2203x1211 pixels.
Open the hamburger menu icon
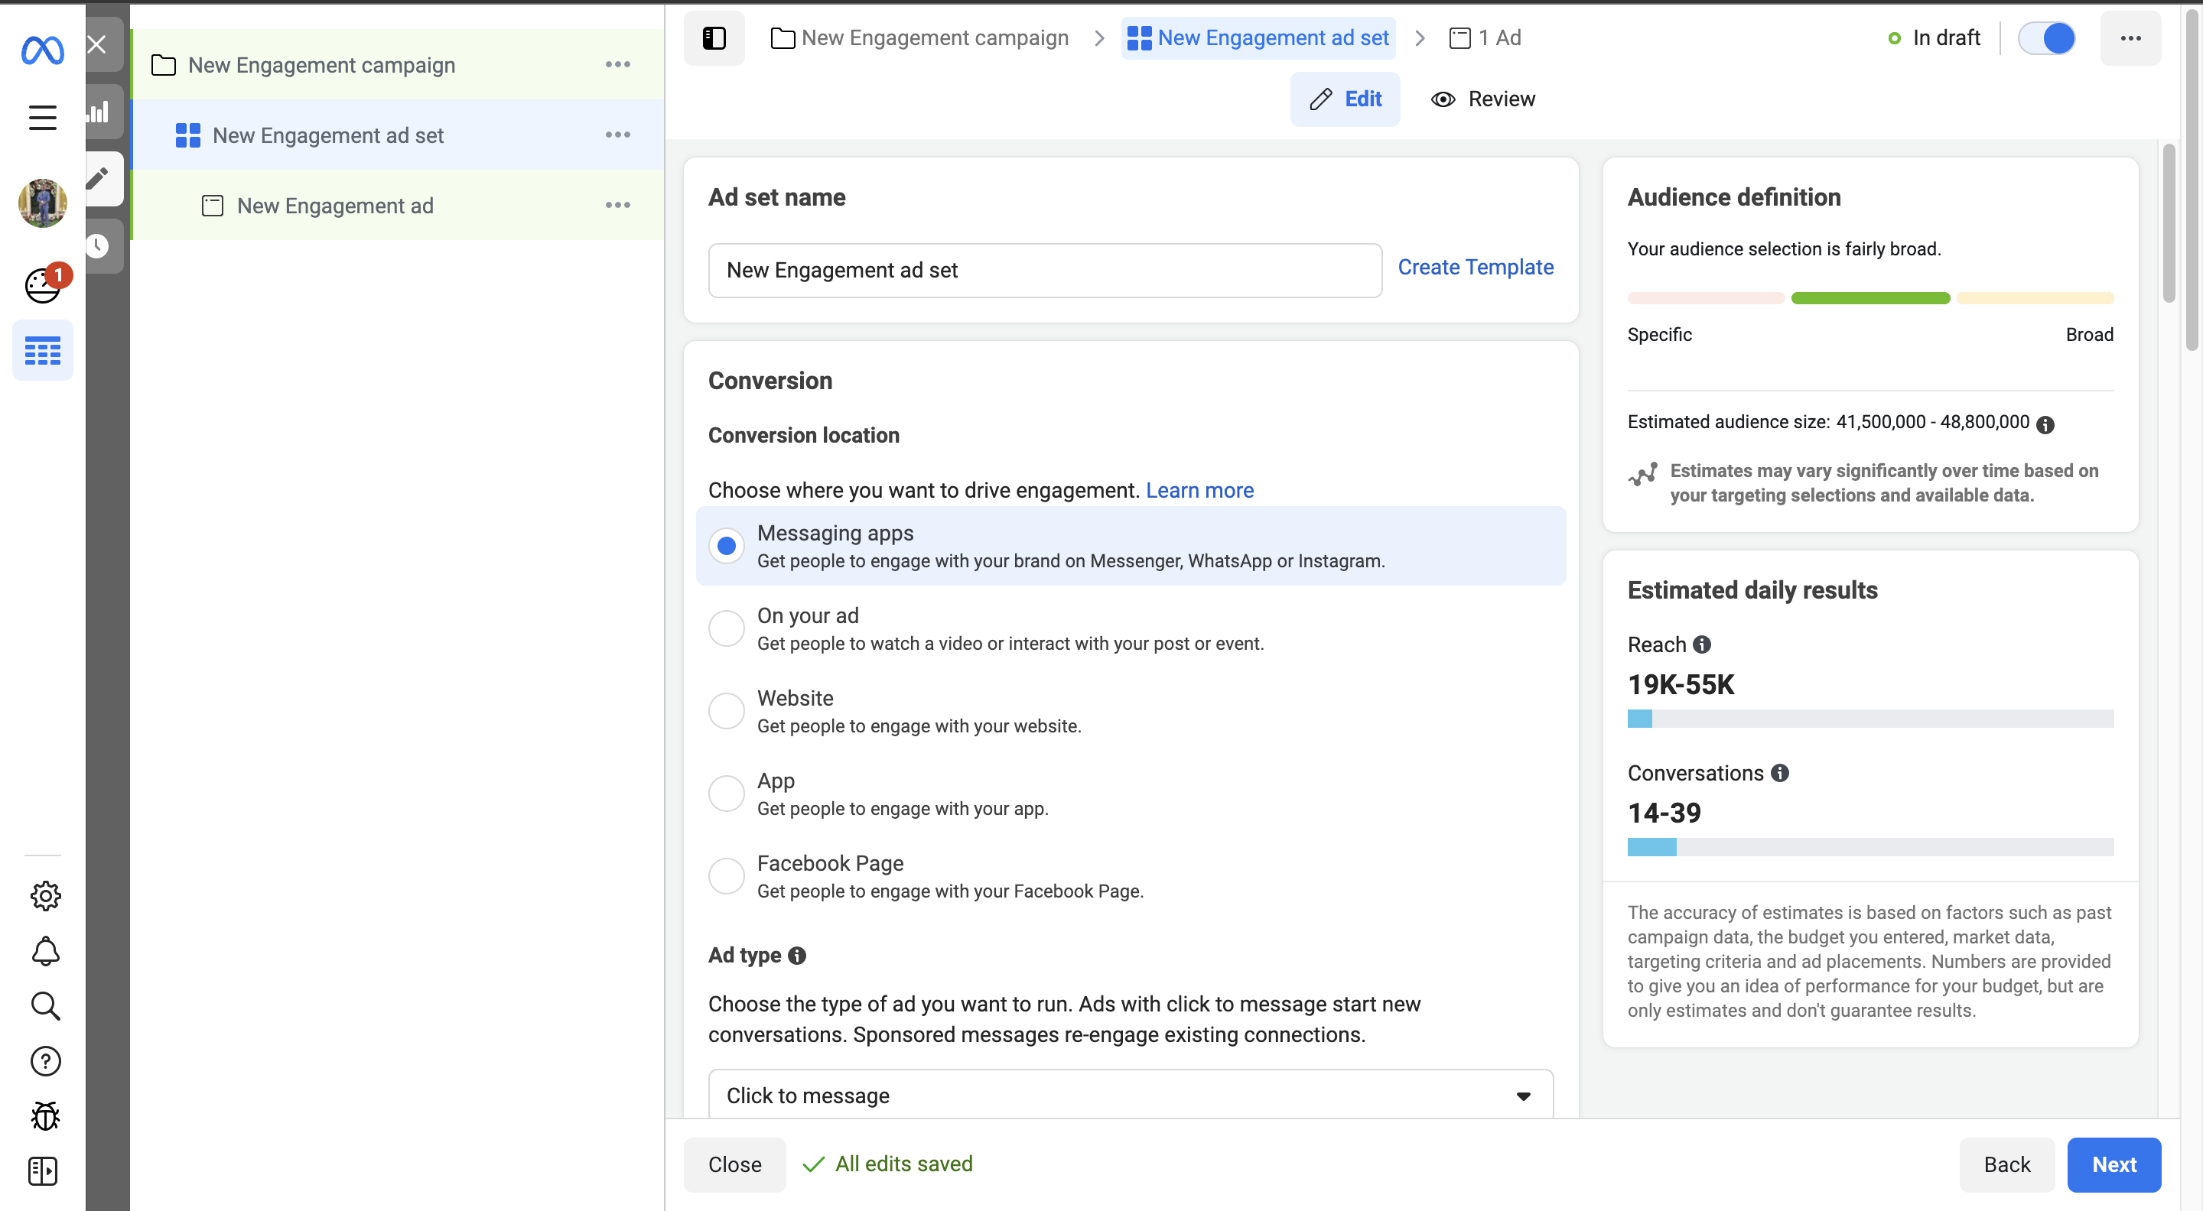(42, 117)
